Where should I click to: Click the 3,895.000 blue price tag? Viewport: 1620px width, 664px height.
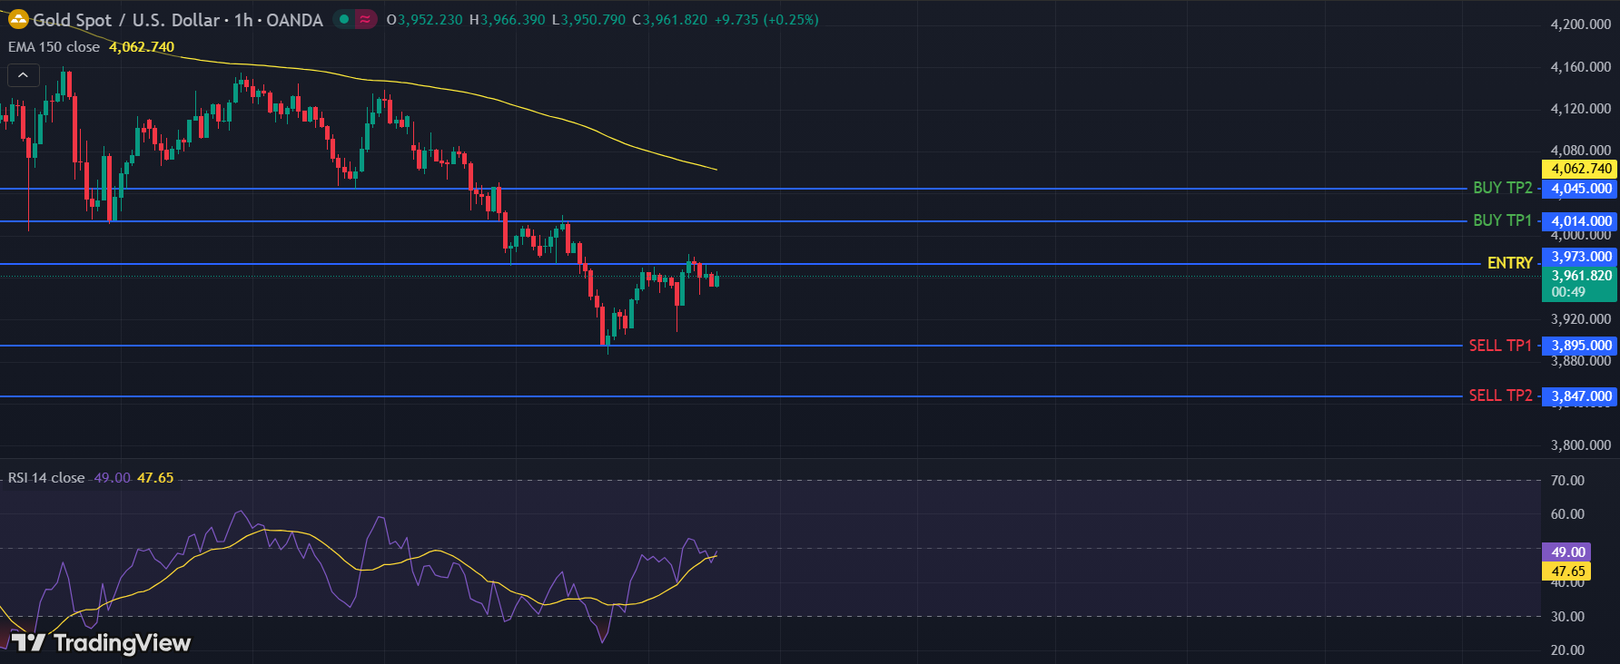(x=1581, y=346)
